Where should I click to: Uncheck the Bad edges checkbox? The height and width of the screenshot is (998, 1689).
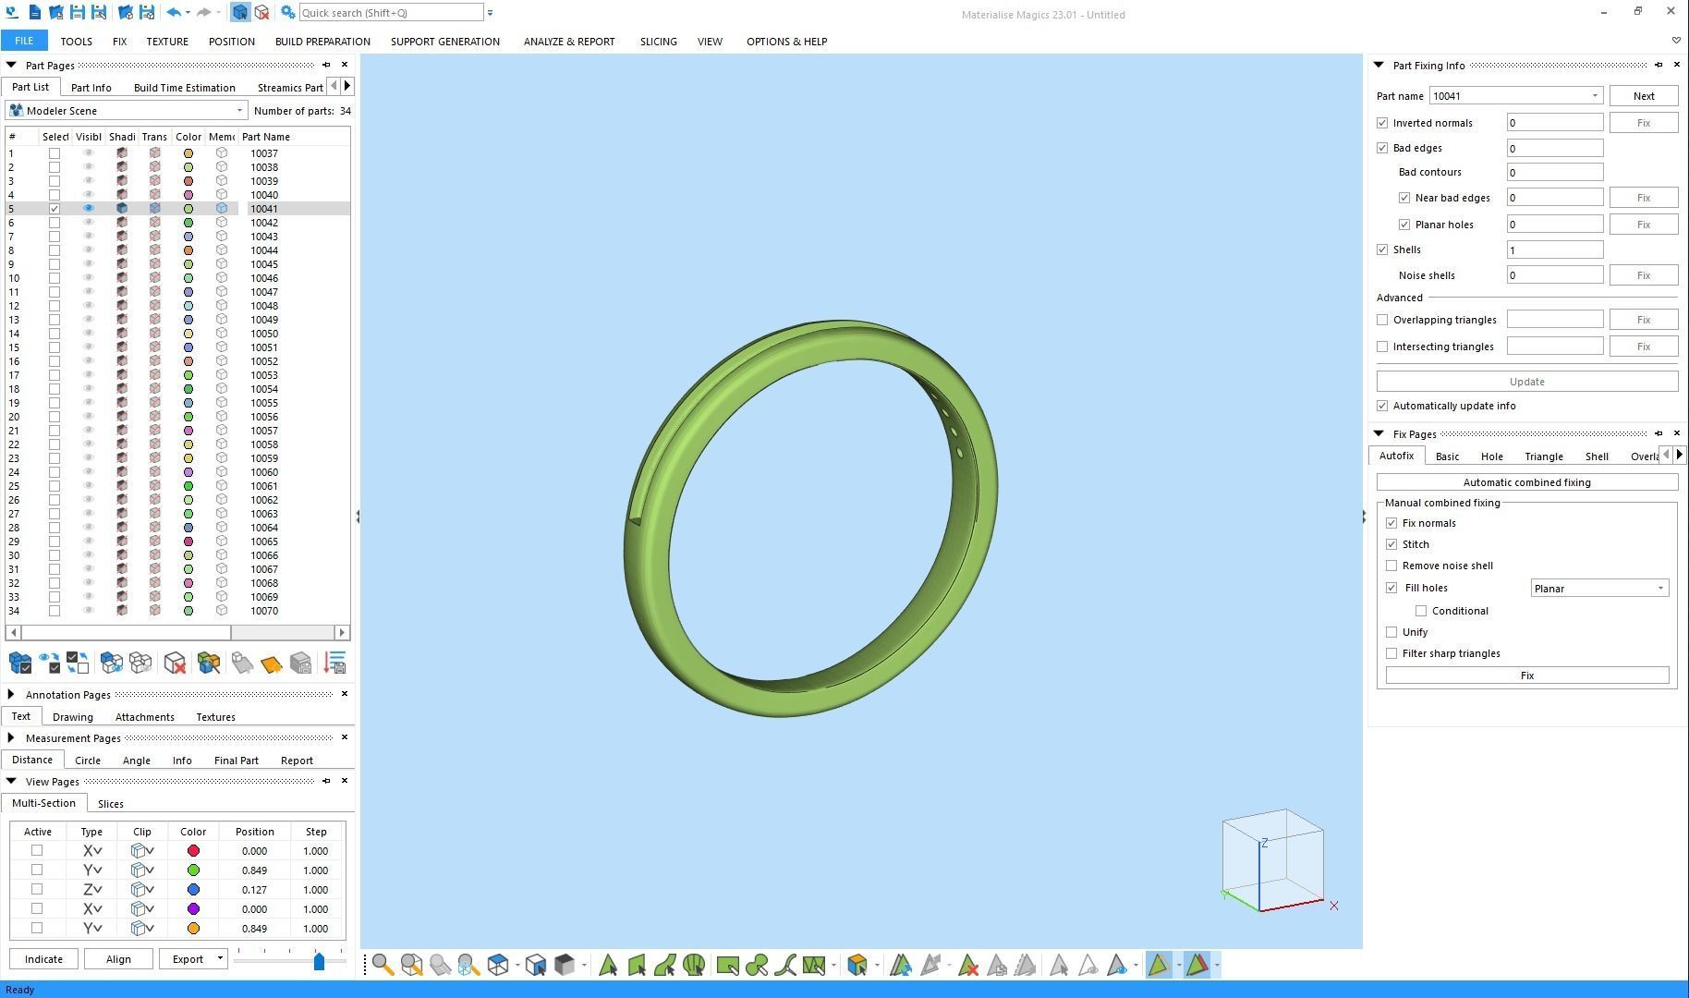tap(1382, 148)
